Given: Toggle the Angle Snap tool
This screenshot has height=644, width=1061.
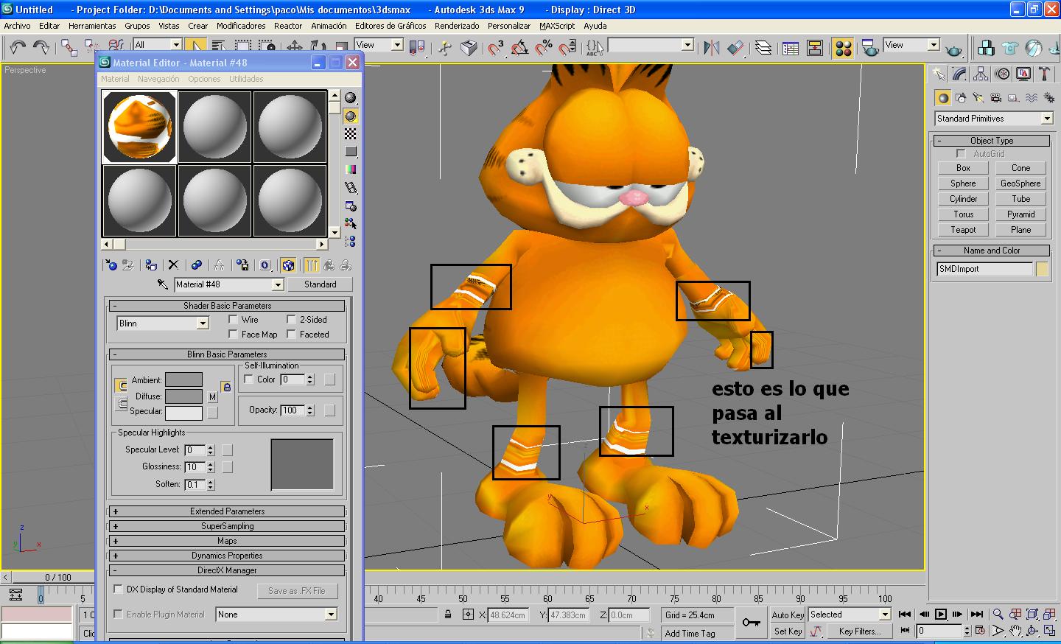Looking at the screenshot, I should point(520,48).
